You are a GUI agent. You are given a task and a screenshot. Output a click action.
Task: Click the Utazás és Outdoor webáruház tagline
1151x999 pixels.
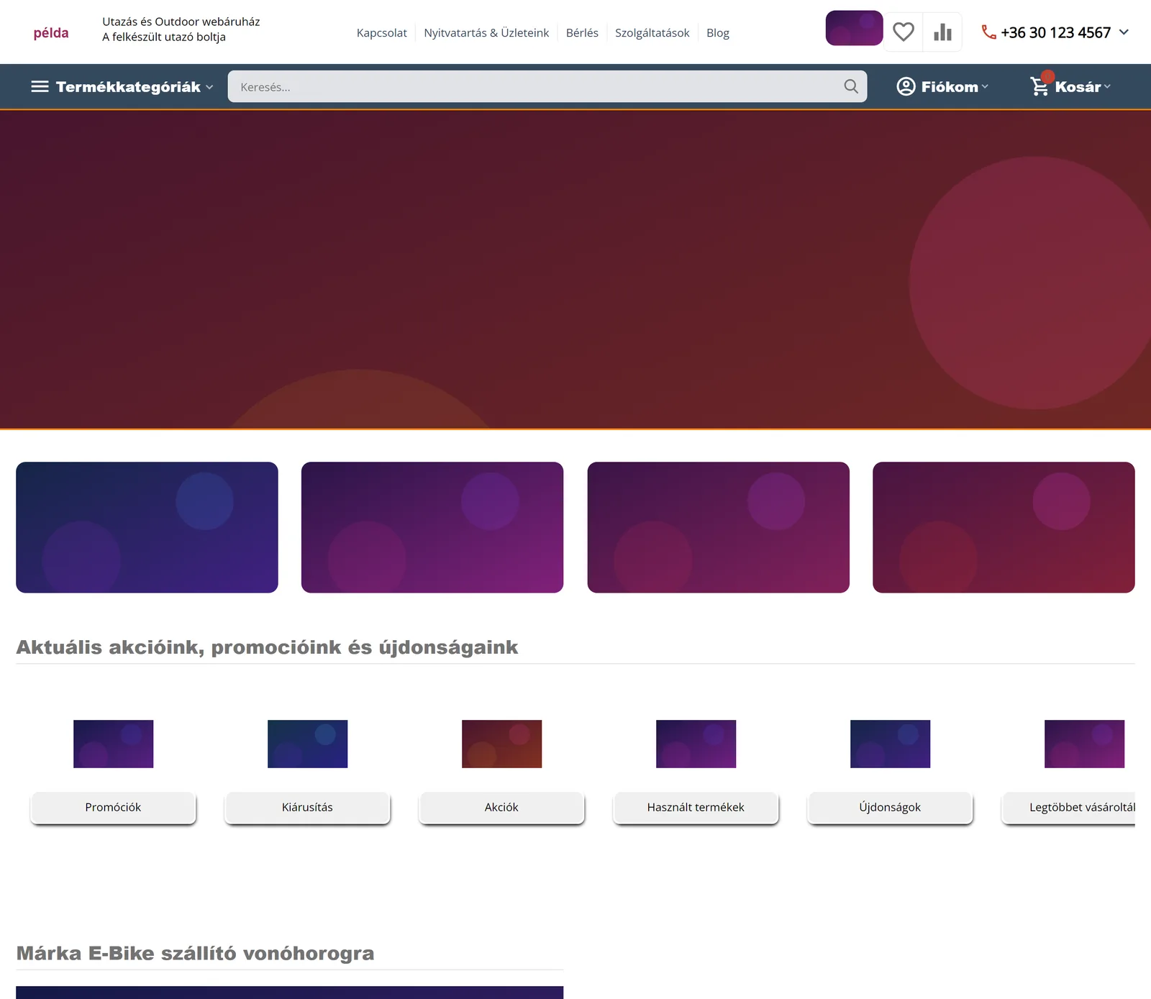(181, 22)
